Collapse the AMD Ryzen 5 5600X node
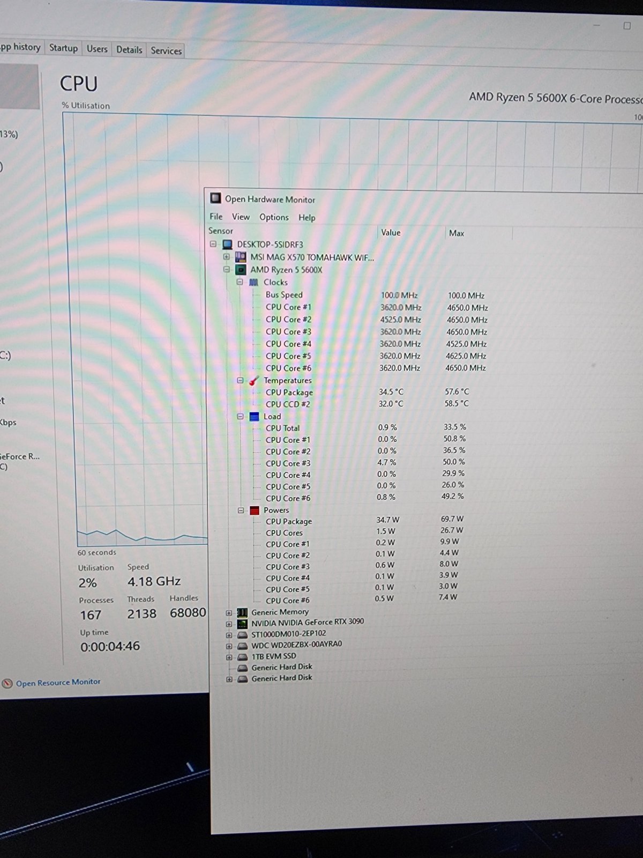The height and width of the screenshot is (858, 643). click(x=226, y=269)
